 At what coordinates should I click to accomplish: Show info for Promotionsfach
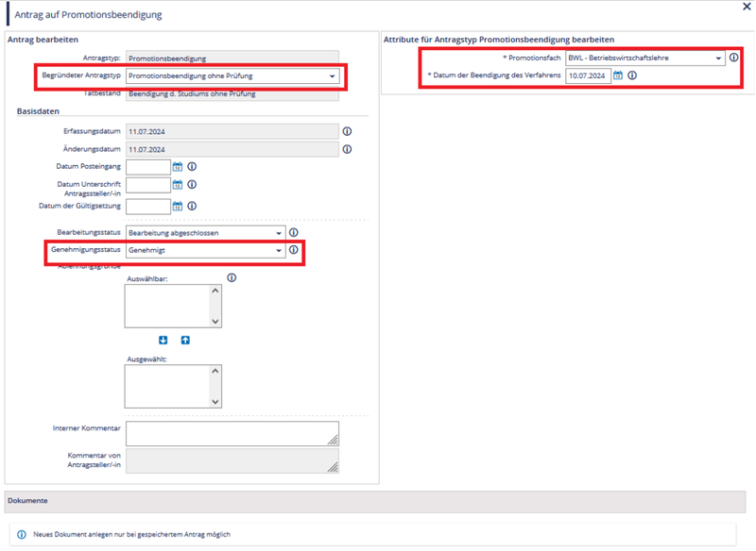click(x=734, y=58)
